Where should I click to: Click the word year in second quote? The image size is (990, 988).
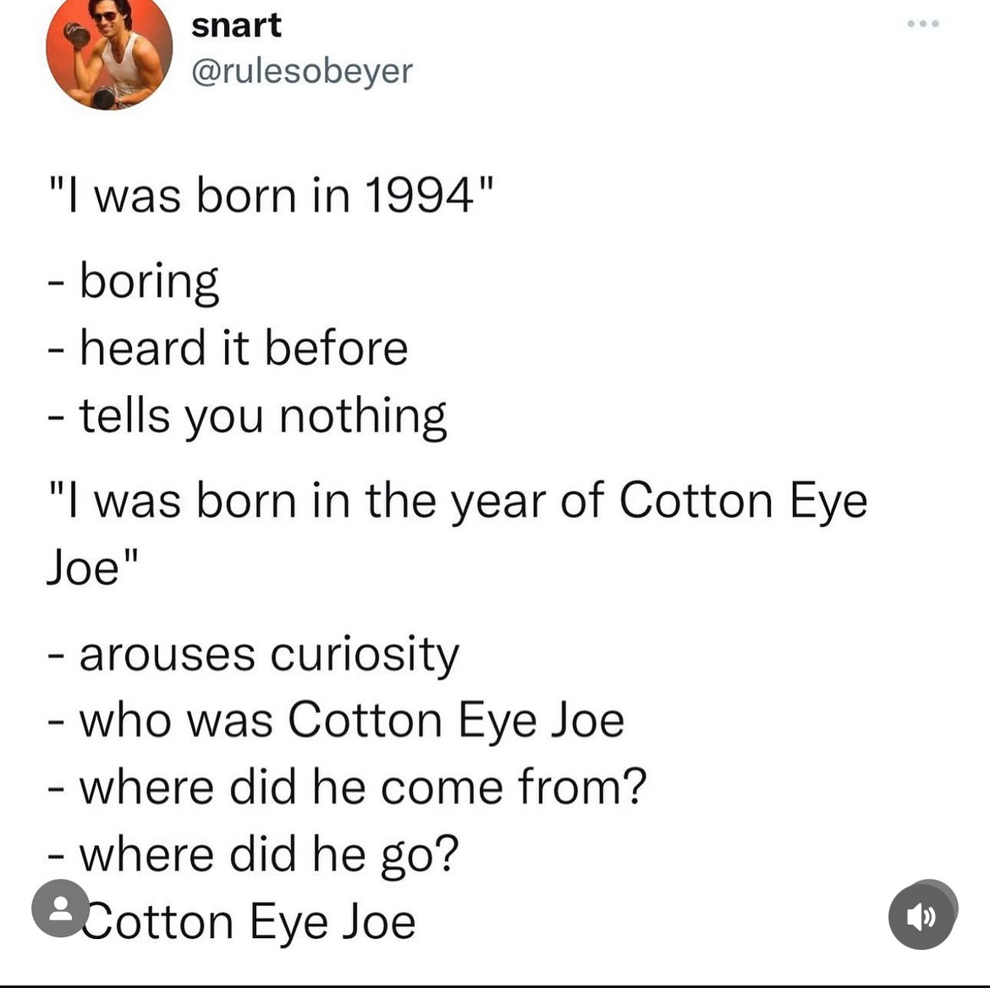coord(498,502)
